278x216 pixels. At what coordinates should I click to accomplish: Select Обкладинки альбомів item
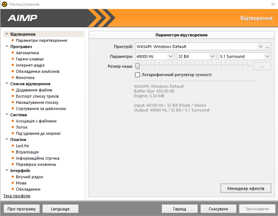37,71
